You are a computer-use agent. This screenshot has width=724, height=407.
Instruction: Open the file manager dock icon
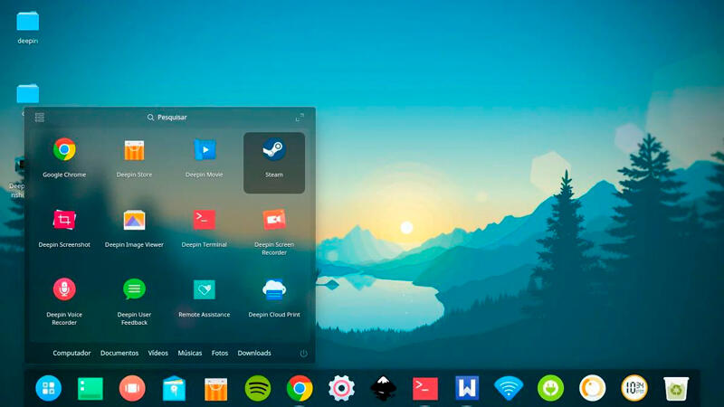(x=174, y=388)
